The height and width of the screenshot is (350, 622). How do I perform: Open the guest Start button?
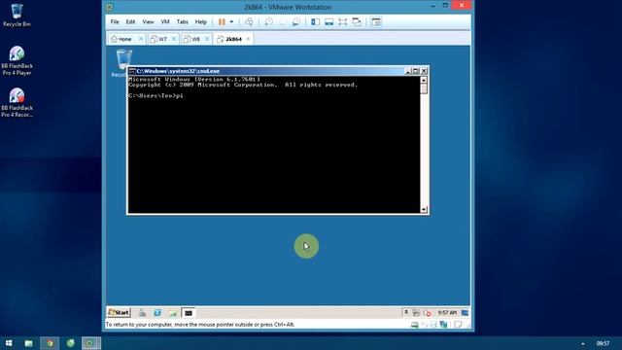coord(119,313)
